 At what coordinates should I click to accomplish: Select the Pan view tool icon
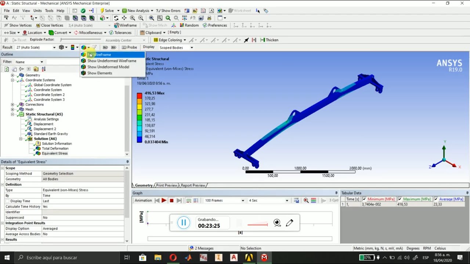coord(124,18)
